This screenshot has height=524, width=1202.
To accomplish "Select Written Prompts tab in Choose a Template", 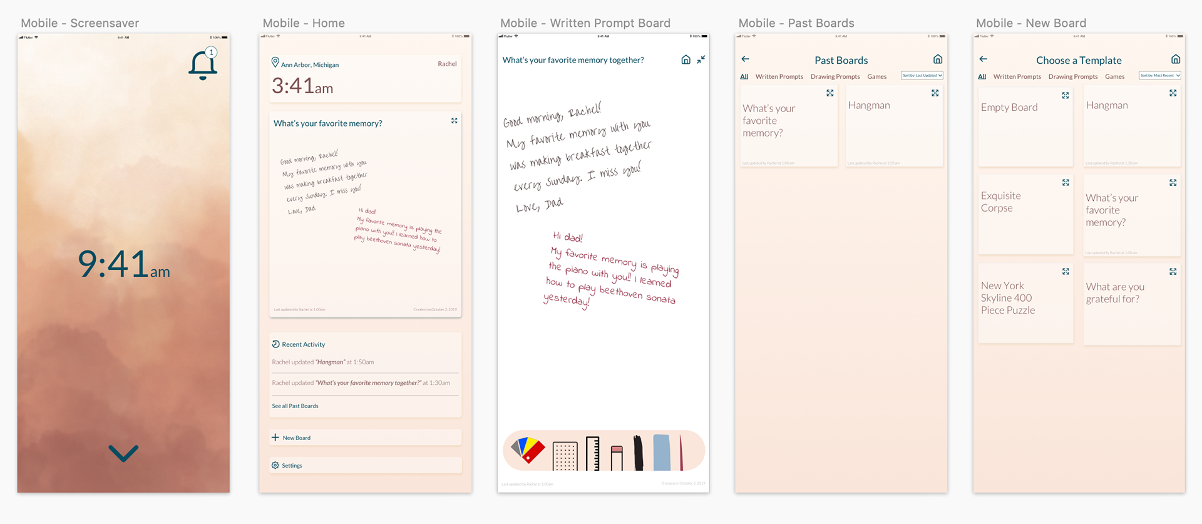I will [x=1017, y=76].
